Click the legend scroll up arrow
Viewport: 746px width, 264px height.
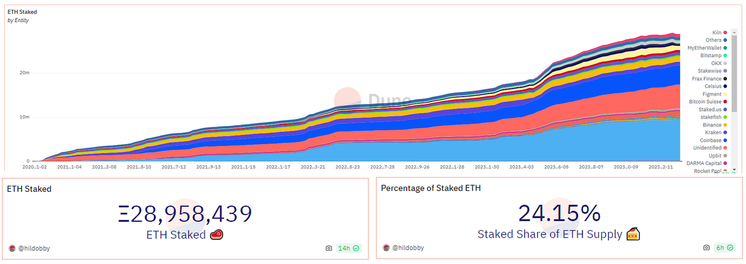point(734,32)
